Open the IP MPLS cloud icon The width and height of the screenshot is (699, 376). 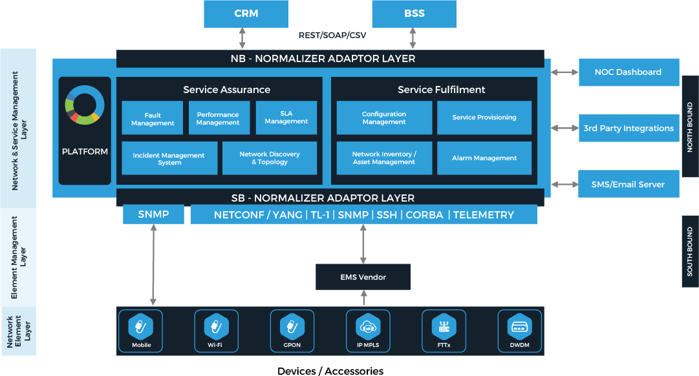(x=368, y=328)
